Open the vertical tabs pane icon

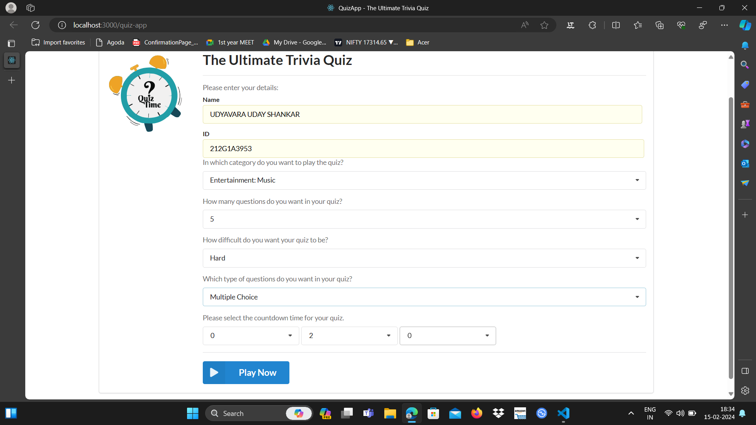(11, 43)
